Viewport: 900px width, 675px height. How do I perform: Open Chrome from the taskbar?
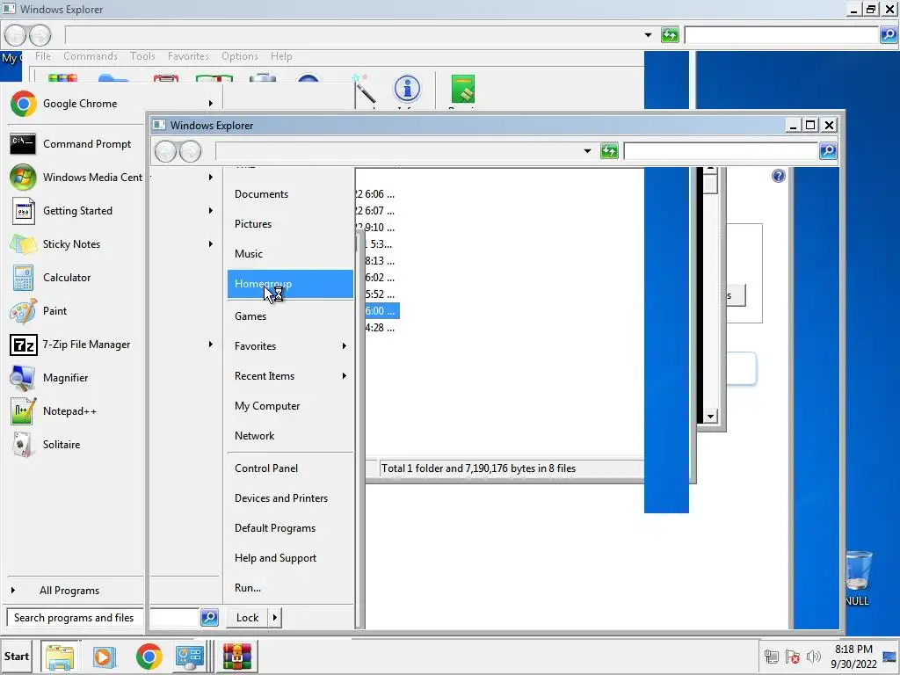click(149, 657)
